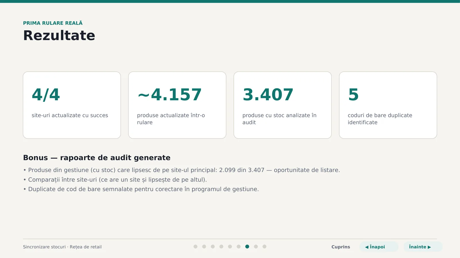Open the Cuprins table of contents
This screenshot has height=258, width=460.
341,247
